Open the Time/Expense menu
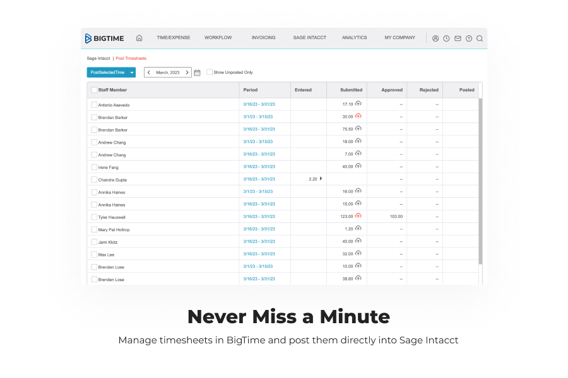This screenshot has height=378, width=568. (x=173, y=38)
